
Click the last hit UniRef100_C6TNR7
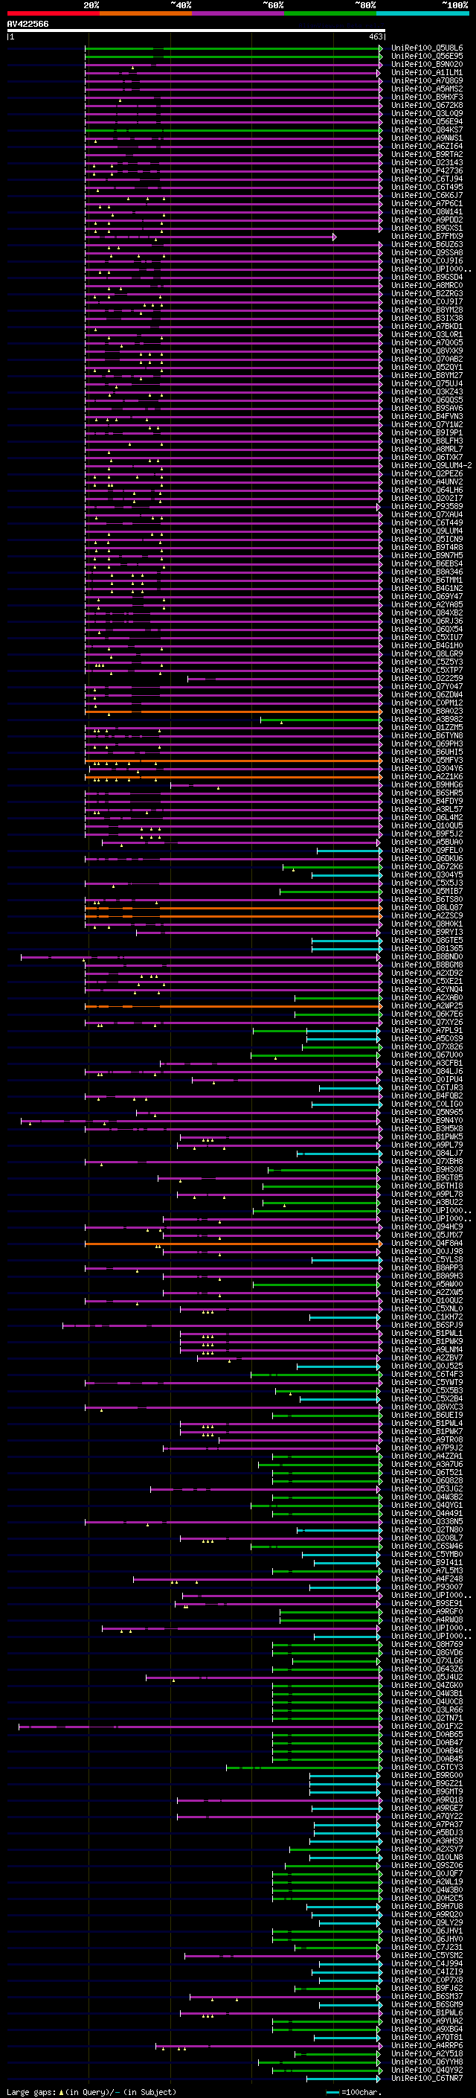pyautogui.click(x=427, y=2079)
